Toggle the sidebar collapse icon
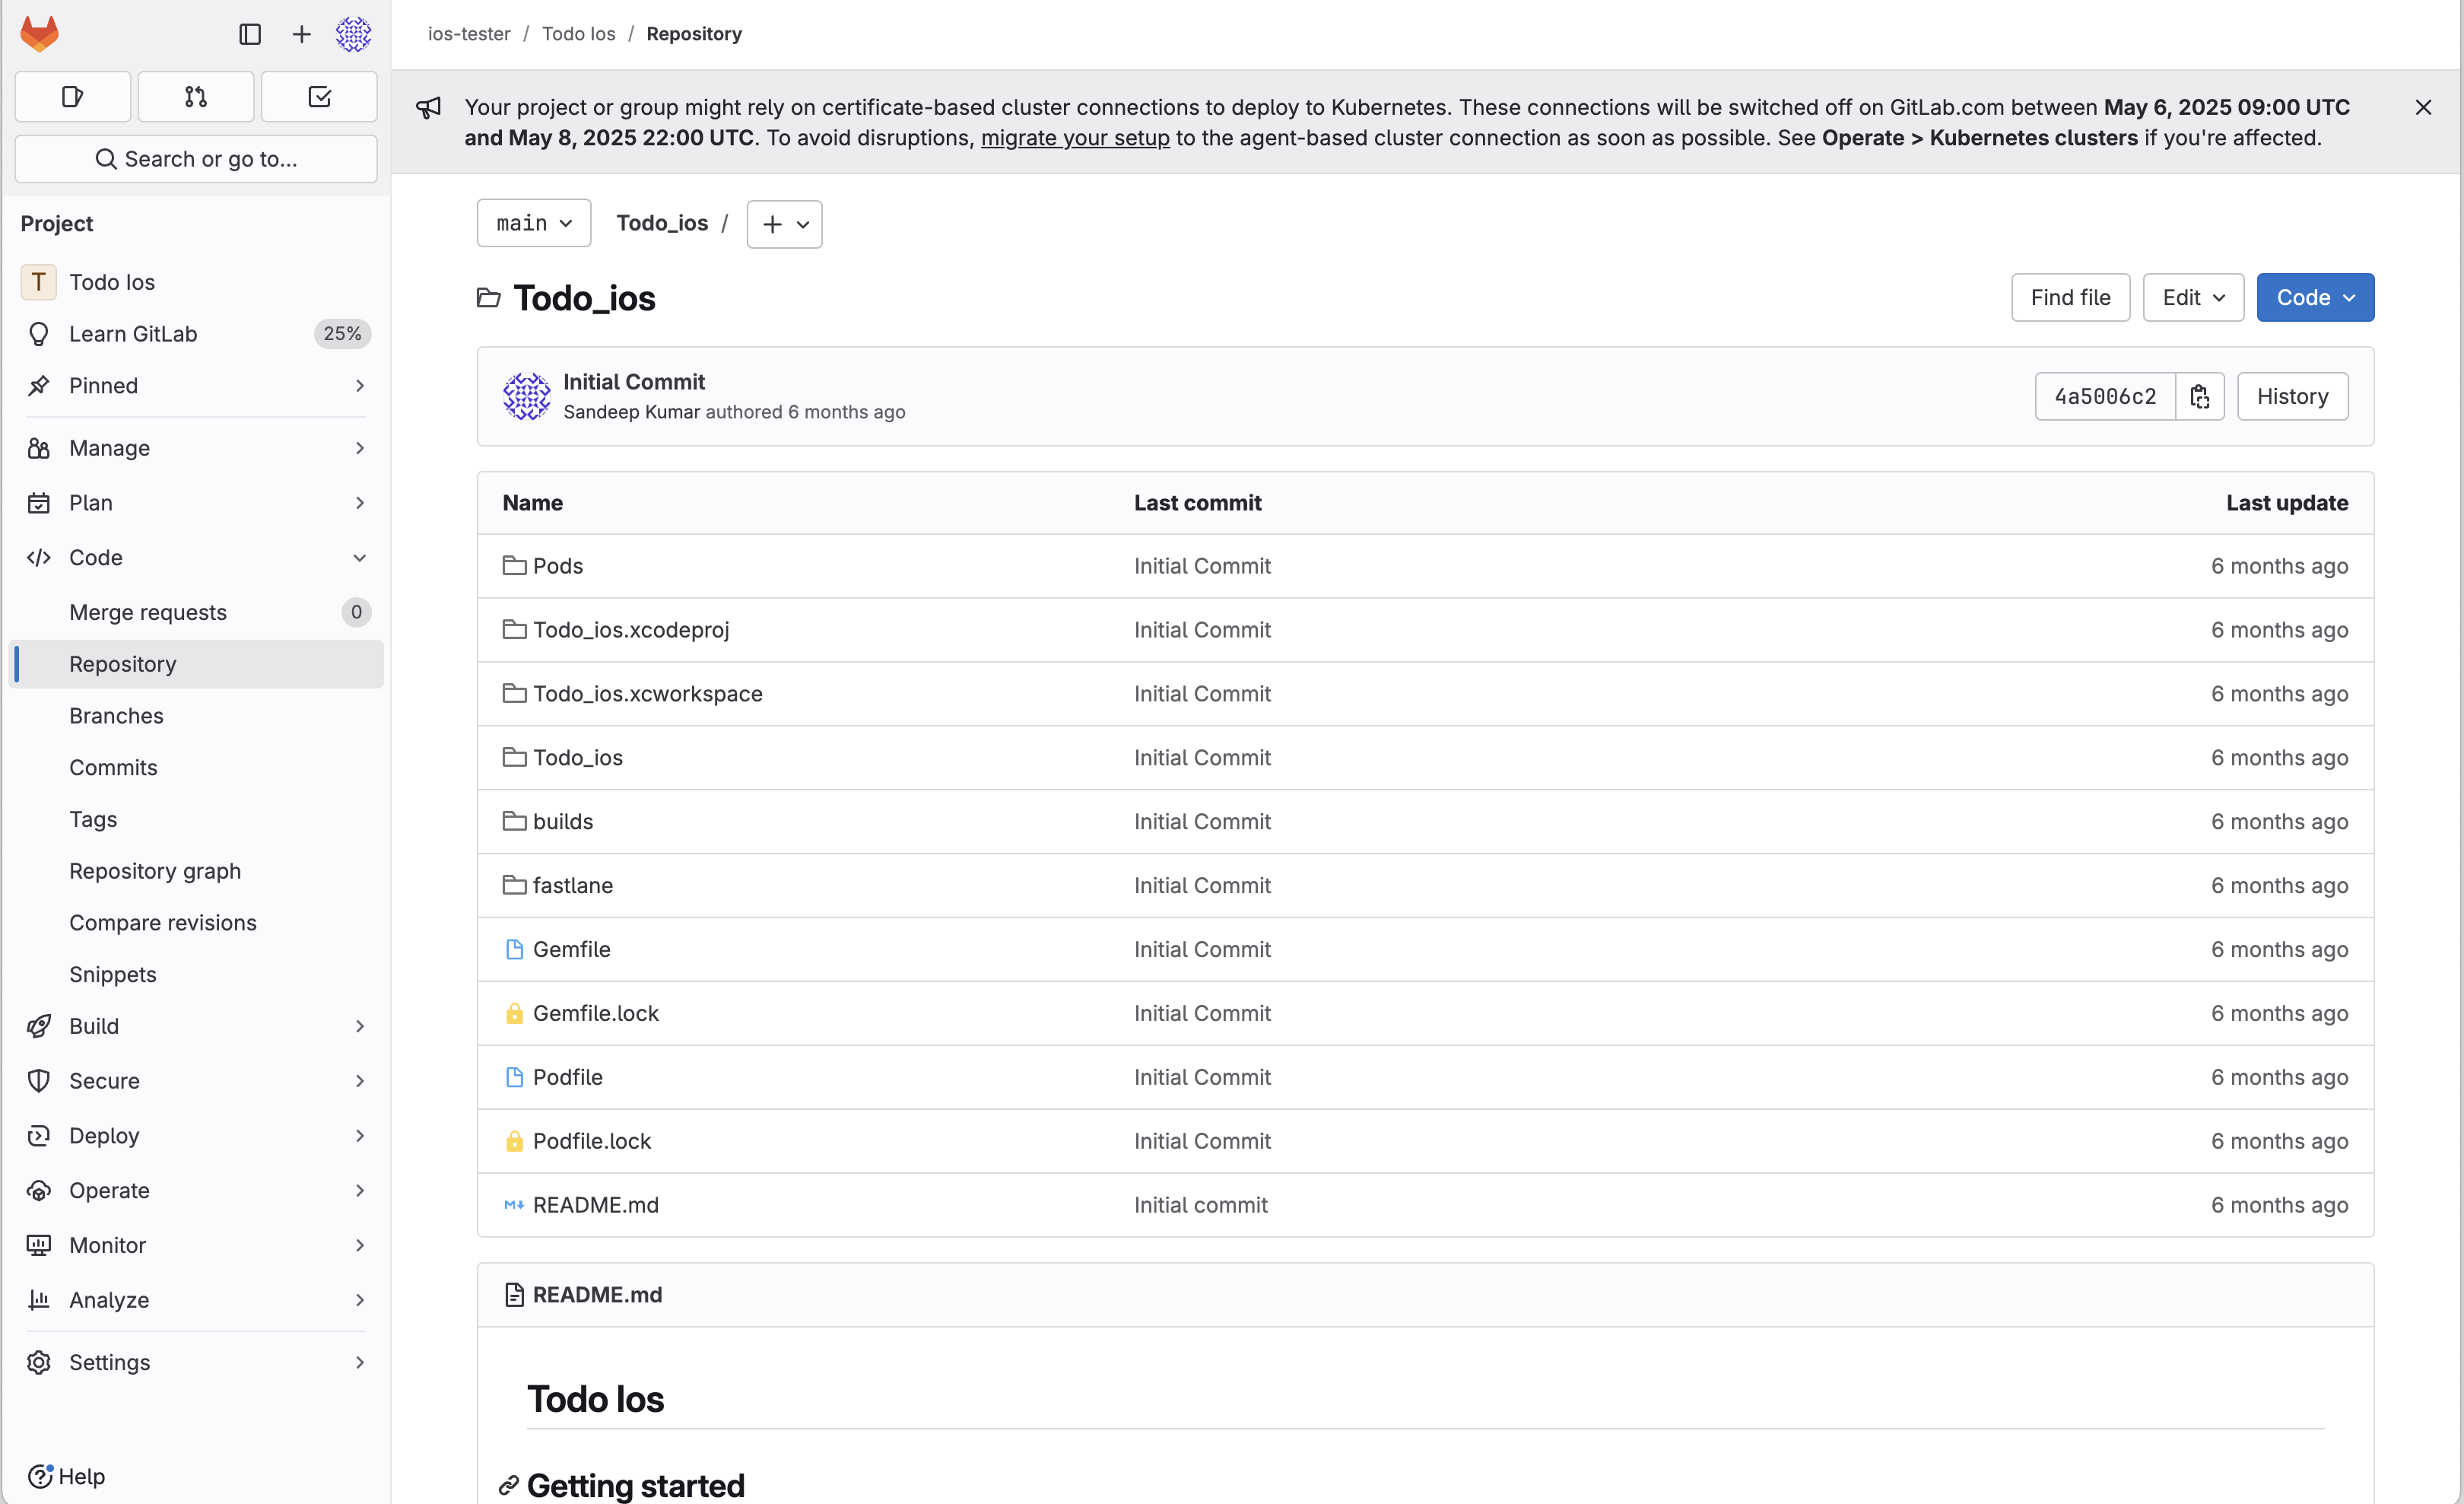Viewport: 2464px width, 1504px height. click(x=250, y=34)
